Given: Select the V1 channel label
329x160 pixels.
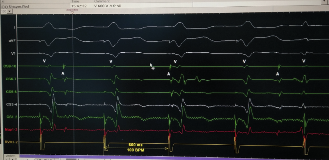Looking at the screenshot, I should [13, 53].
